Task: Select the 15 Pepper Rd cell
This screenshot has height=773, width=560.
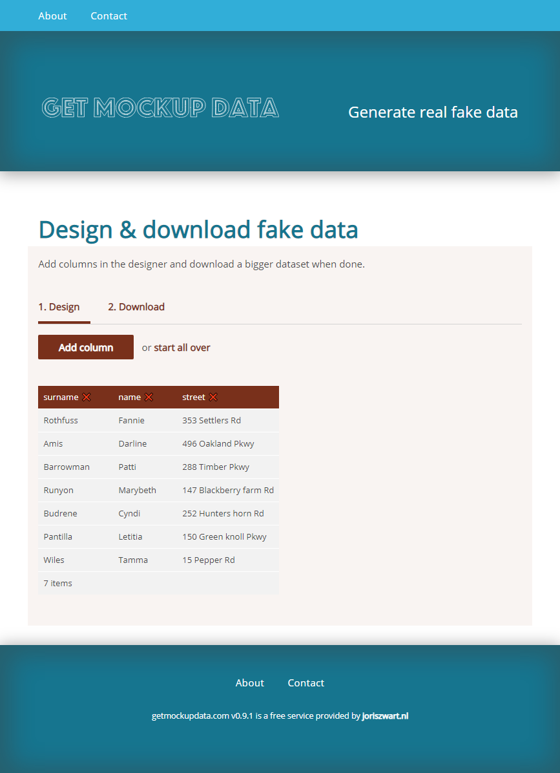Action: tap(228, 560)
